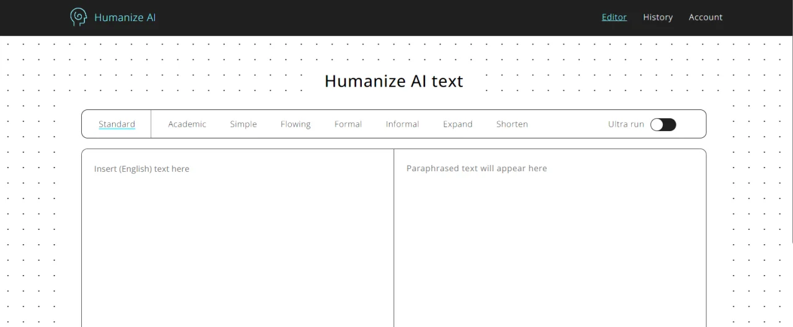Focus the Insert (English) text input area
Viewport: 793px width, 327px height.
click(x=238, y=238)
